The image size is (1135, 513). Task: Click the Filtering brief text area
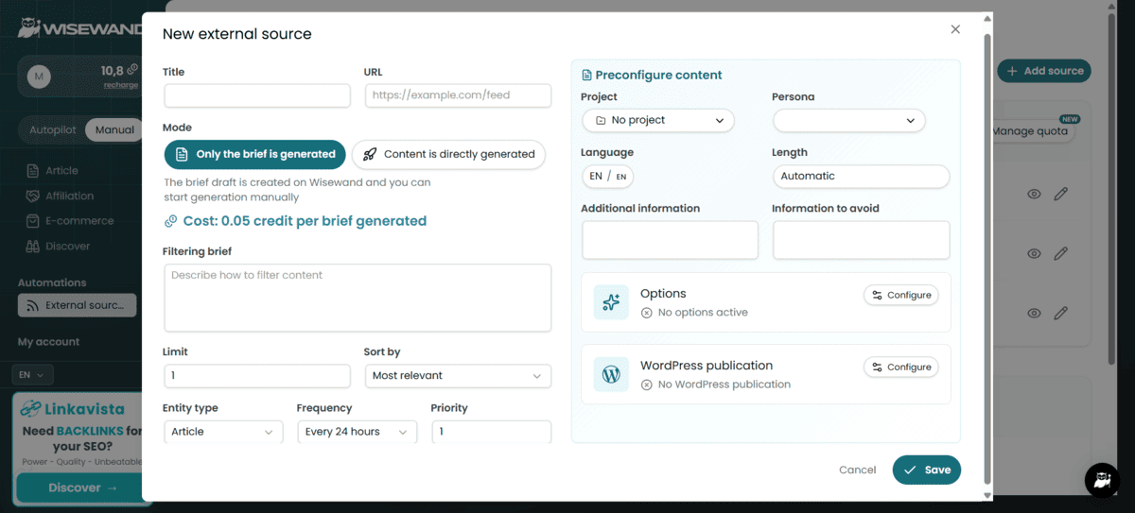coord(358,298)
